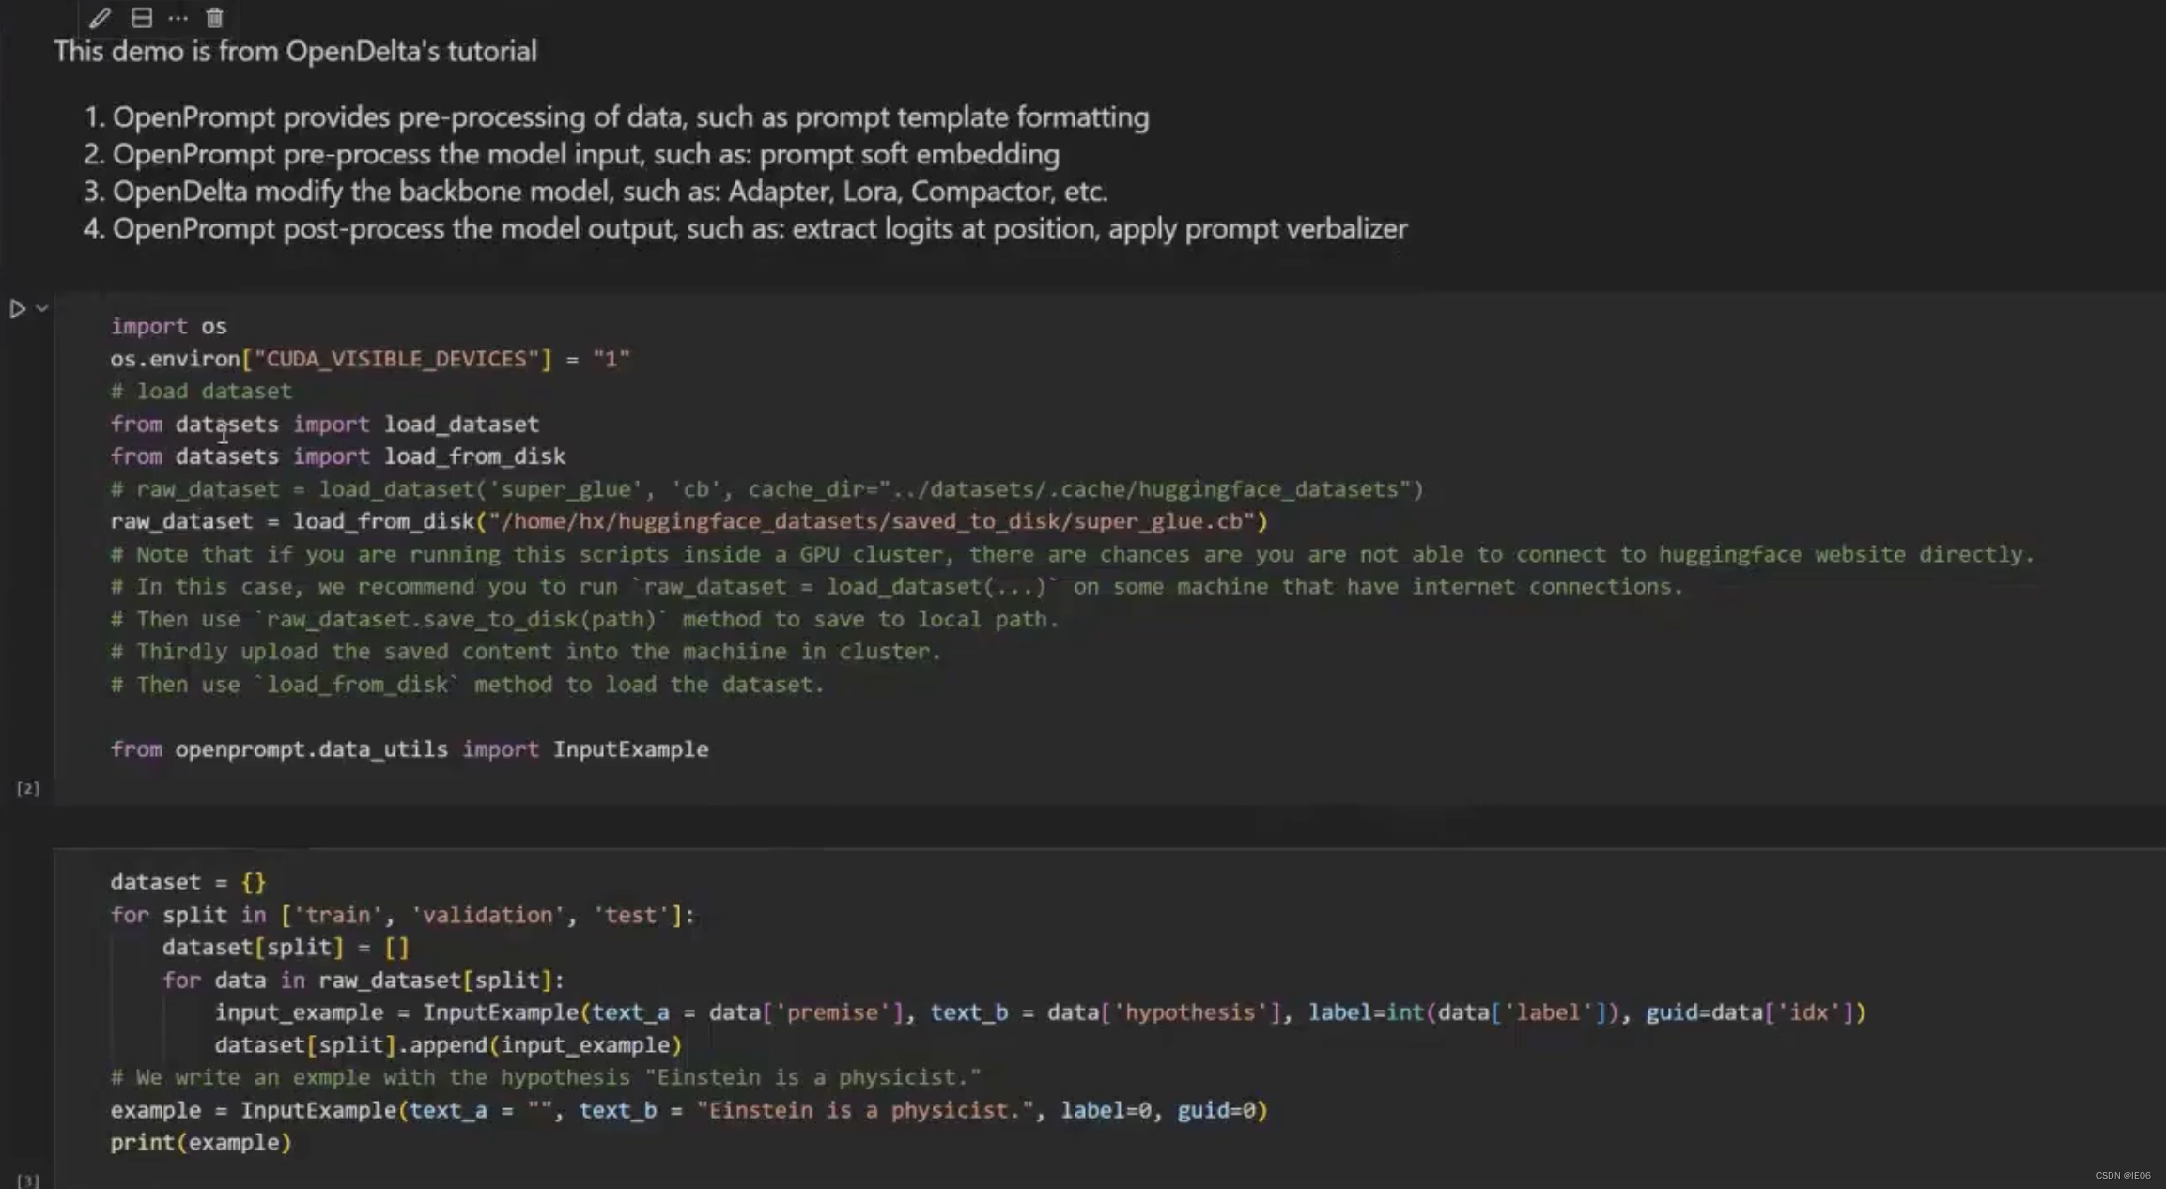The height and width of the screenshot is (1189, 2166).
Task: Click the commented-out load_dataset('super_glue') line
Action: tap(766, 489)
